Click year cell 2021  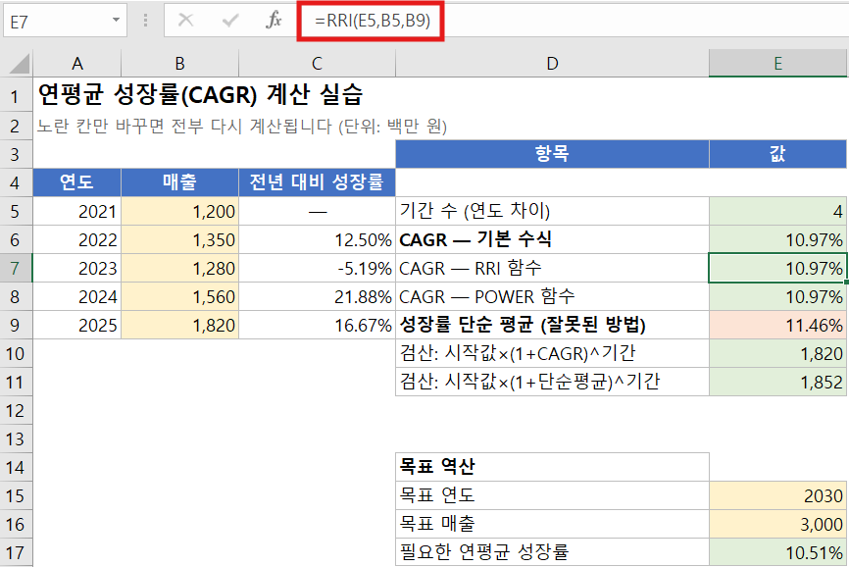(x=76, y=211)
